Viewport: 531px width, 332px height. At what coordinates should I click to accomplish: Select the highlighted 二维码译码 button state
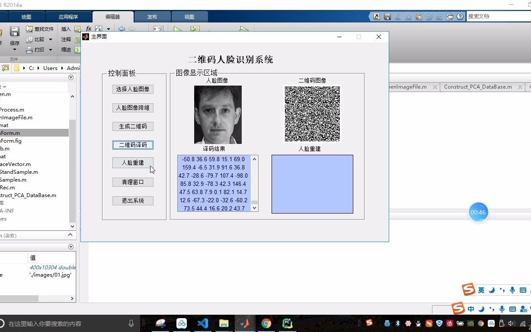[133, 144]
